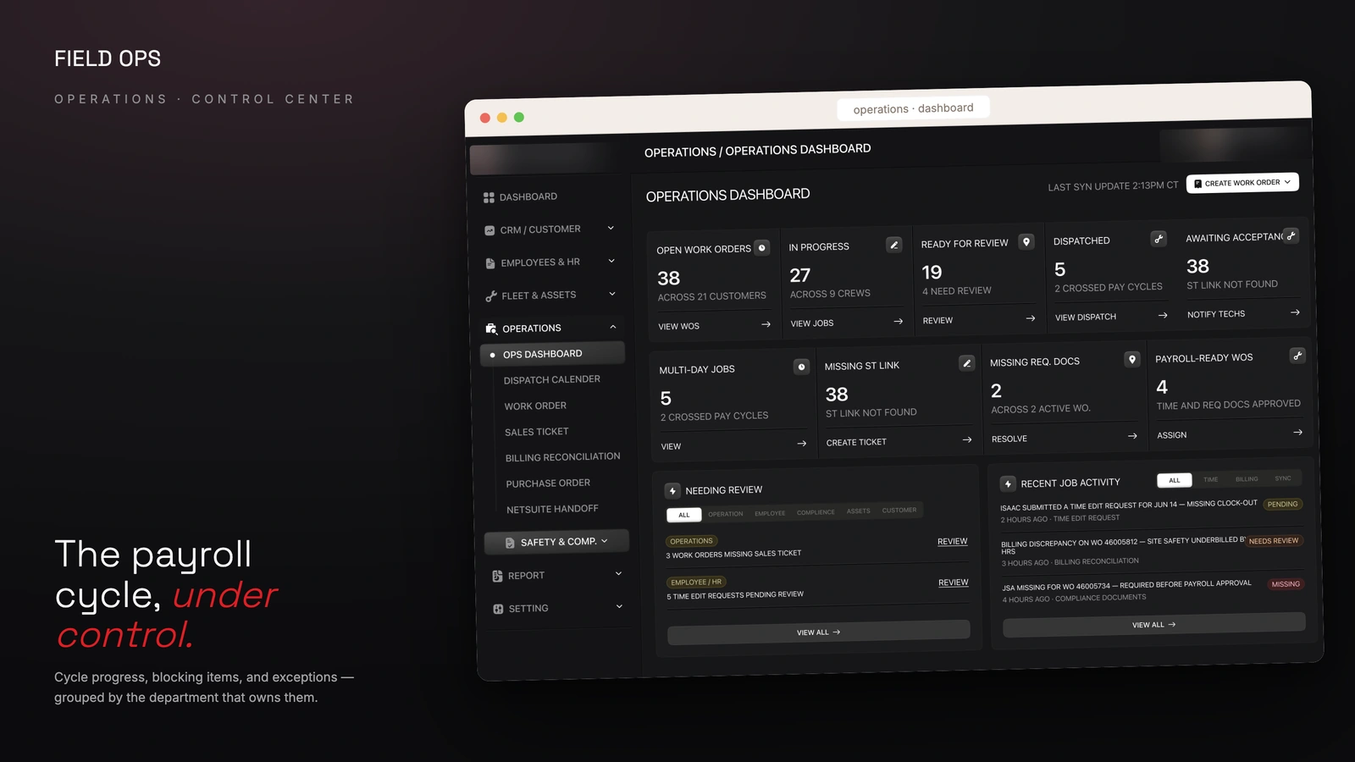Viewport: 1355px width, 762px height.
Task: Click the pin icon on Missing Req. Docs card
Action: [1132, 359]
